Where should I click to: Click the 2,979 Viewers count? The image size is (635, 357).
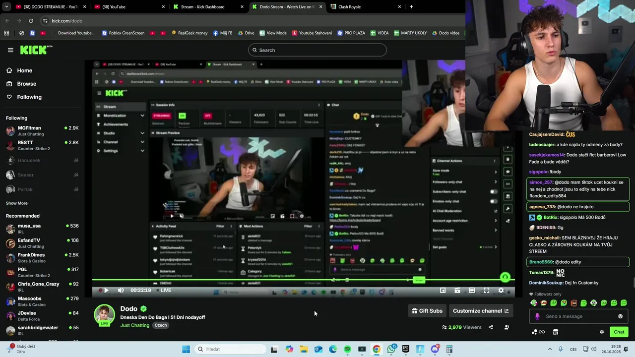(x=462, y=327)
